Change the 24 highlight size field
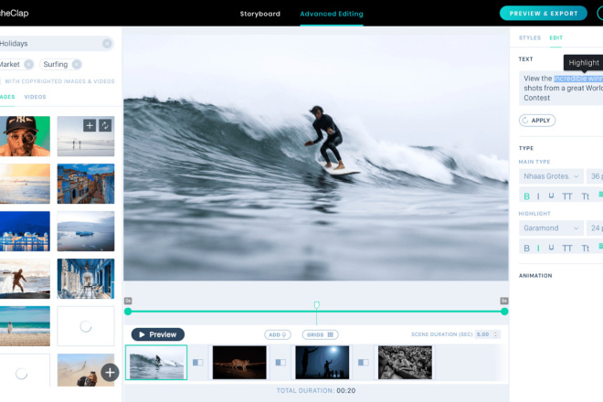The width and height of the screenshot is (603, 402). point(595,228)
